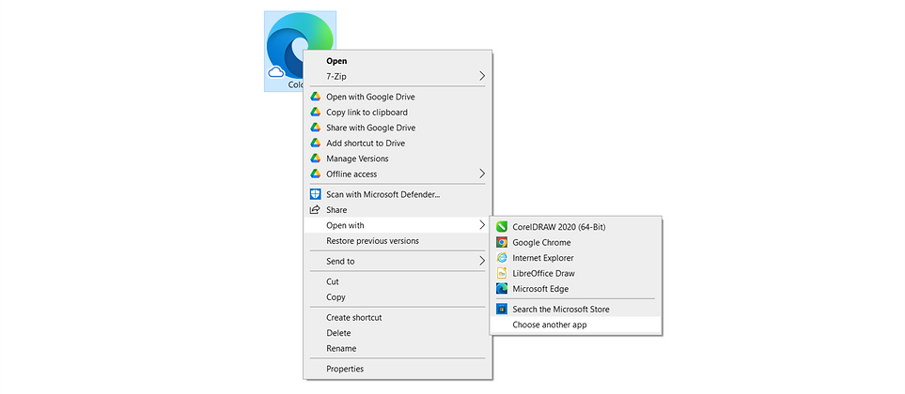Open Properties from the context menu
Screen dimensions: 905x394
(x=398, y=369)
